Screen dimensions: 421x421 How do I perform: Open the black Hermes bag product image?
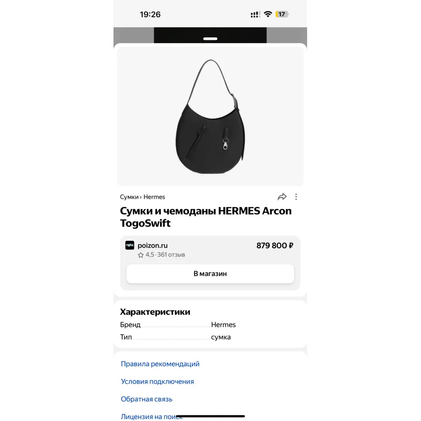tap(210, 116)
